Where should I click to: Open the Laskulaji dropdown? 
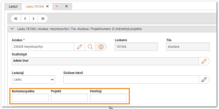(33, 79)
